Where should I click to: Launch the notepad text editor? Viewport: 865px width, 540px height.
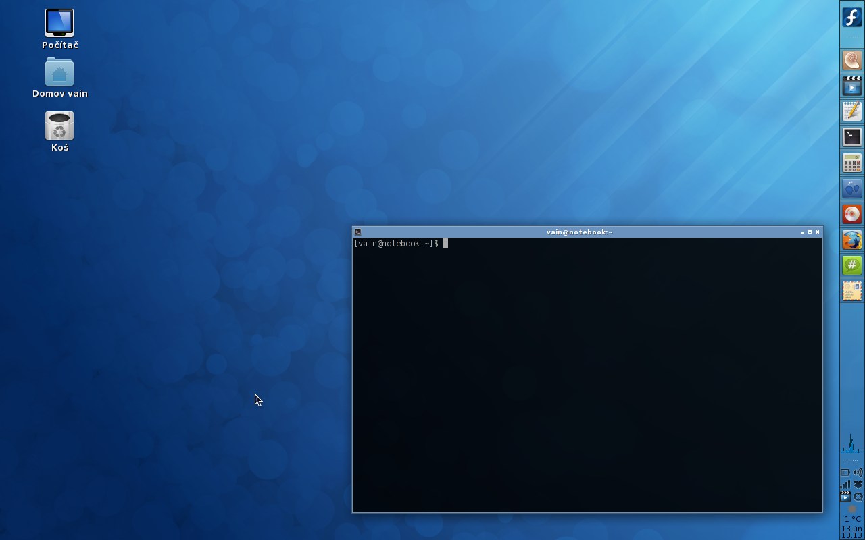tap(852, 111)
